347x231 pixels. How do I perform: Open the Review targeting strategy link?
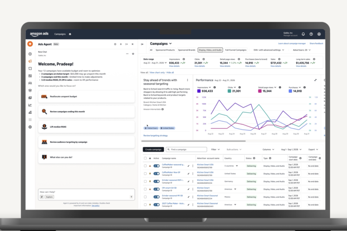tap(155, 135)
